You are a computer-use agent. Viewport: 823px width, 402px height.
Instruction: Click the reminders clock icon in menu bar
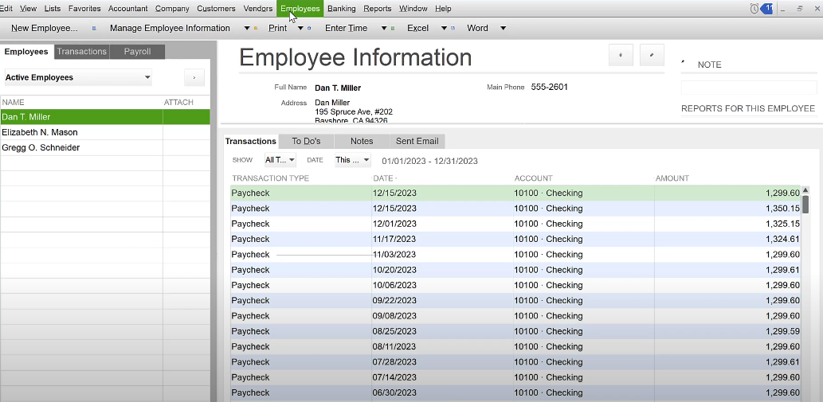[754, 9]
